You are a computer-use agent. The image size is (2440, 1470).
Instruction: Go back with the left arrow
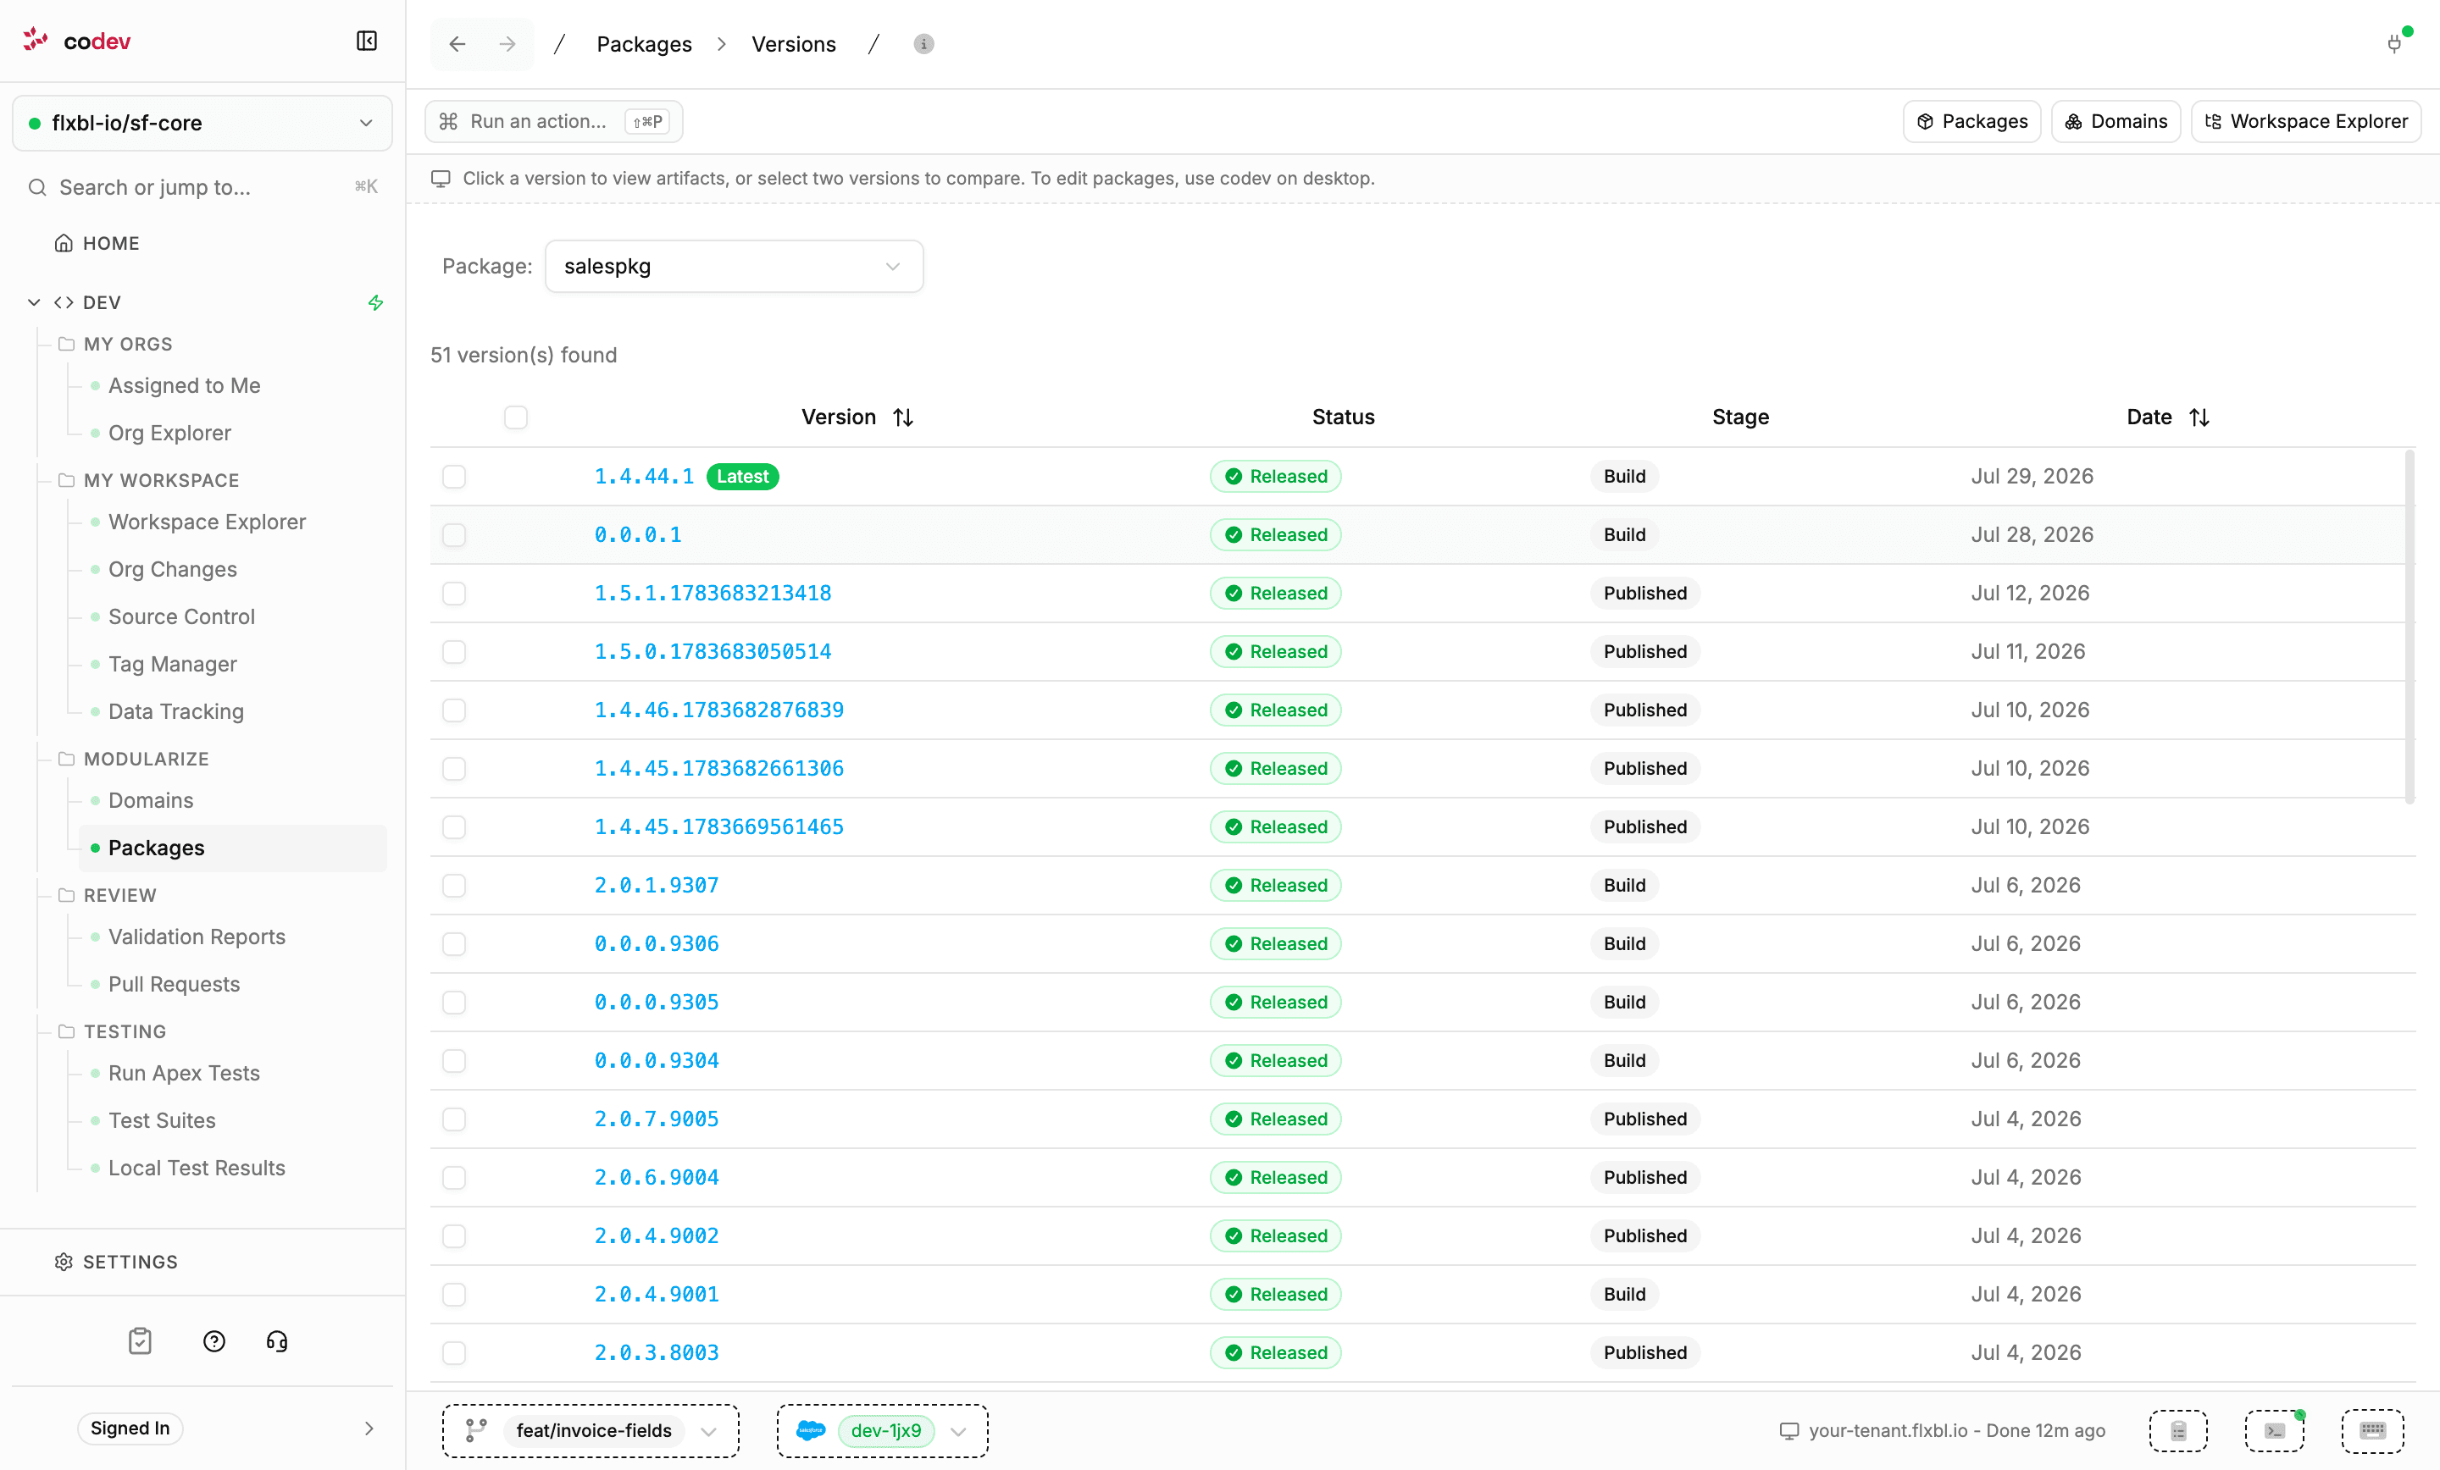[457, 43]
